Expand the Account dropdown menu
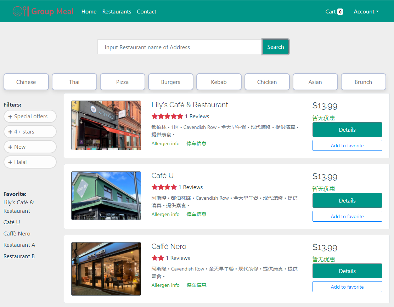 (x=366, y=12)
